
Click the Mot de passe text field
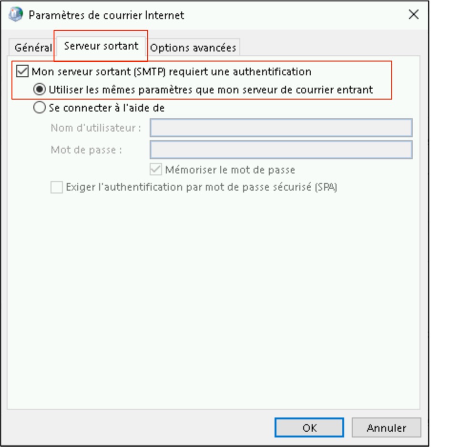(281, 150)
